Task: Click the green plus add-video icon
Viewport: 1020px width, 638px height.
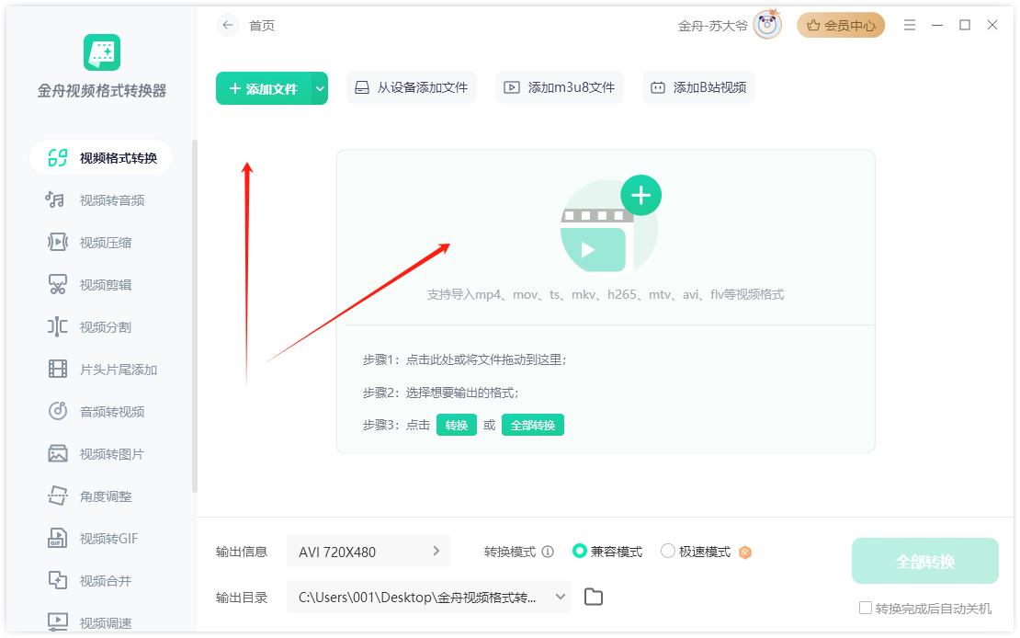Action: tap(640, 195)
